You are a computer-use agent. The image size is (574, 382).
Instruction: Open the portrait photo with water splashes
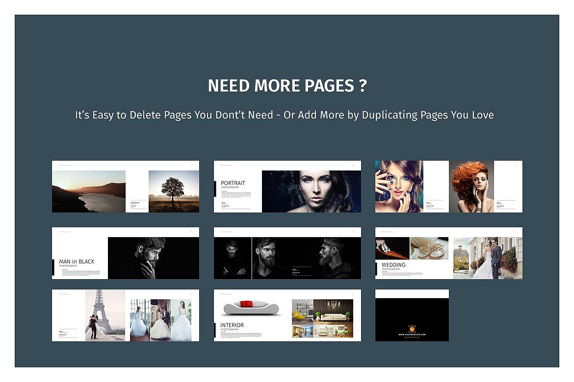click(x=311, y=191)
